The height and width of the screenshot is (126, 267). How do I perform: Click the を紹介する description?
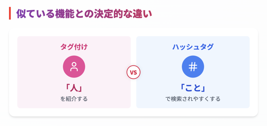74,99
